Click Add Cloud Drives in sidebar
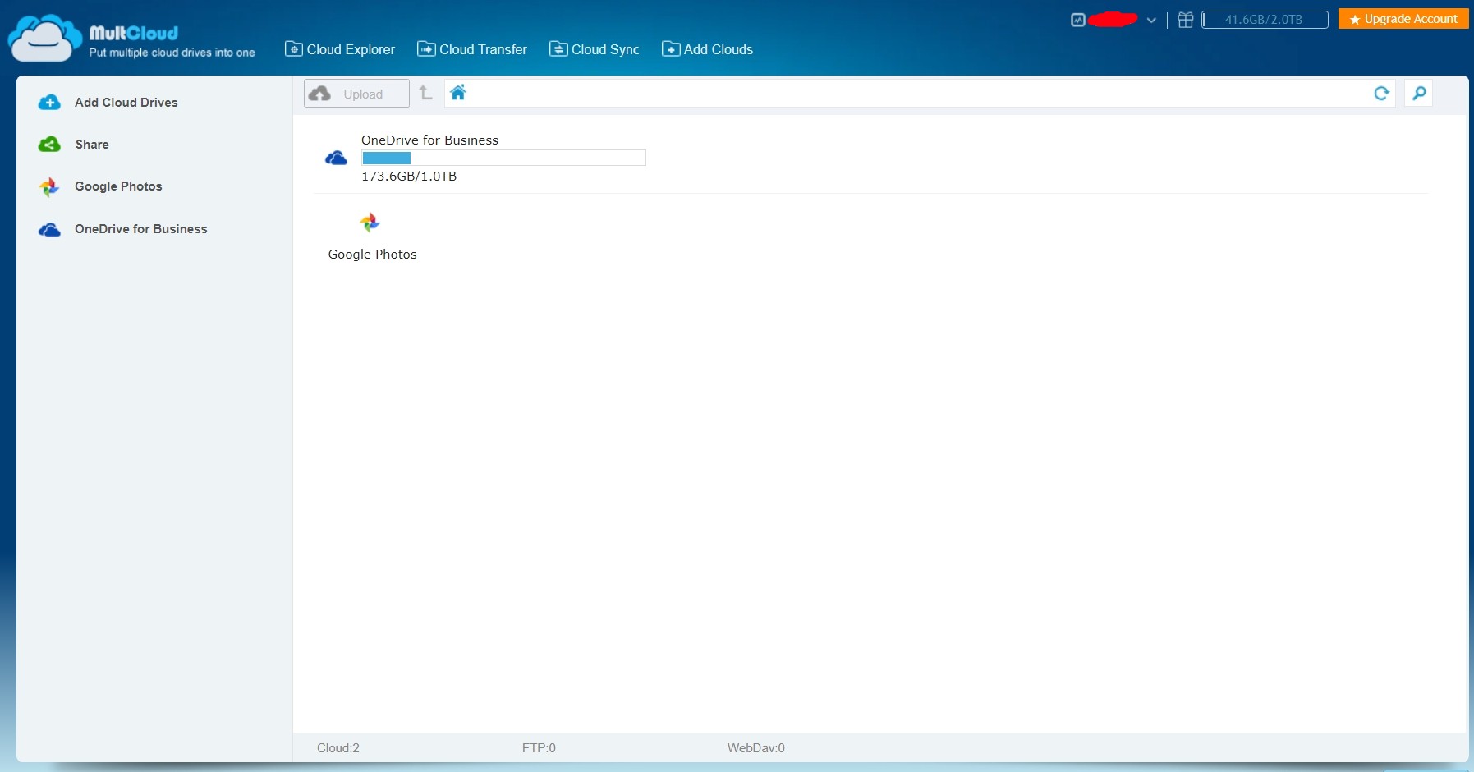1474x772 pixels. coord(108,103)
